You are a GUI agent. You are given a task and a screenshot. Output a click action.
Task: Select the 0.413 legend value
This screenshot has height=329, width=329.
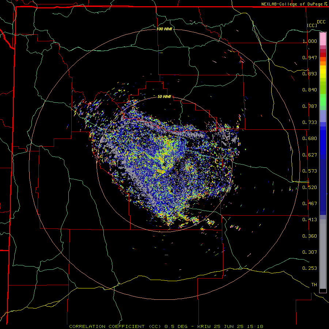click(310, 220)
